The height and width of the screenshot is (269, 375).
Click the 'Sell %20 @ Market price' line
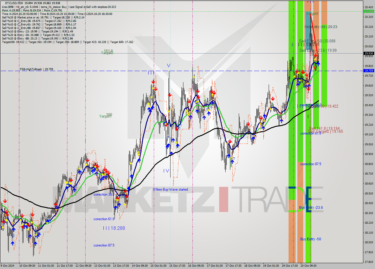[43, 17]
